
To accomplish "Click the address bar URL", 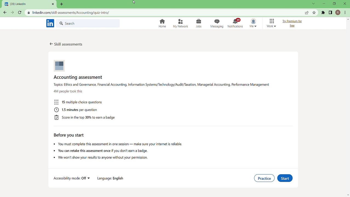I will [x=71, y=13].
